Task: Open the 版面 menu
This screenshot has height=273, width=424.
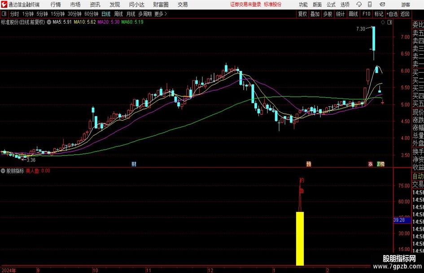Action: point(317,4)
